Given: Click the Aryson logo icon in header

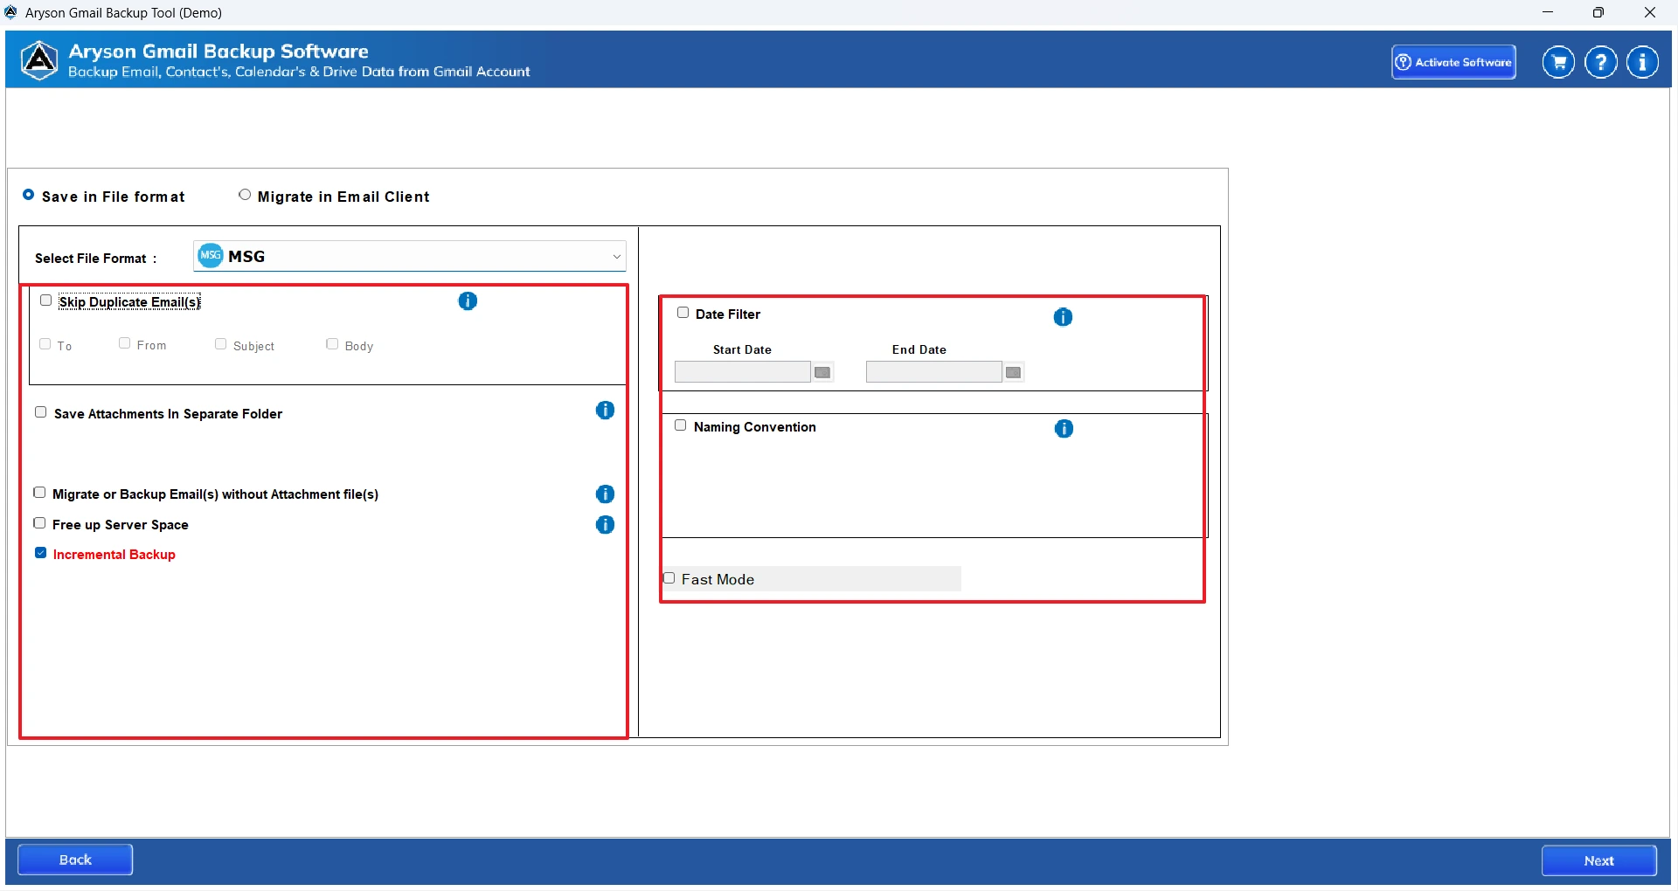Looking at the screenshot, I should [x=39, y=60].
